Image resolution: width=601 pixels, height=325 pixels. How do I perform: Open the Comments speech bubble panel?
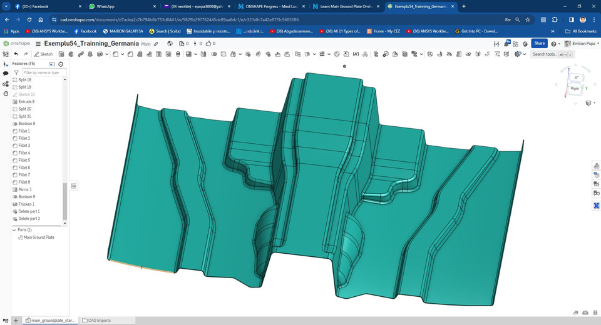pyautogui.click(x=6, y=74)
